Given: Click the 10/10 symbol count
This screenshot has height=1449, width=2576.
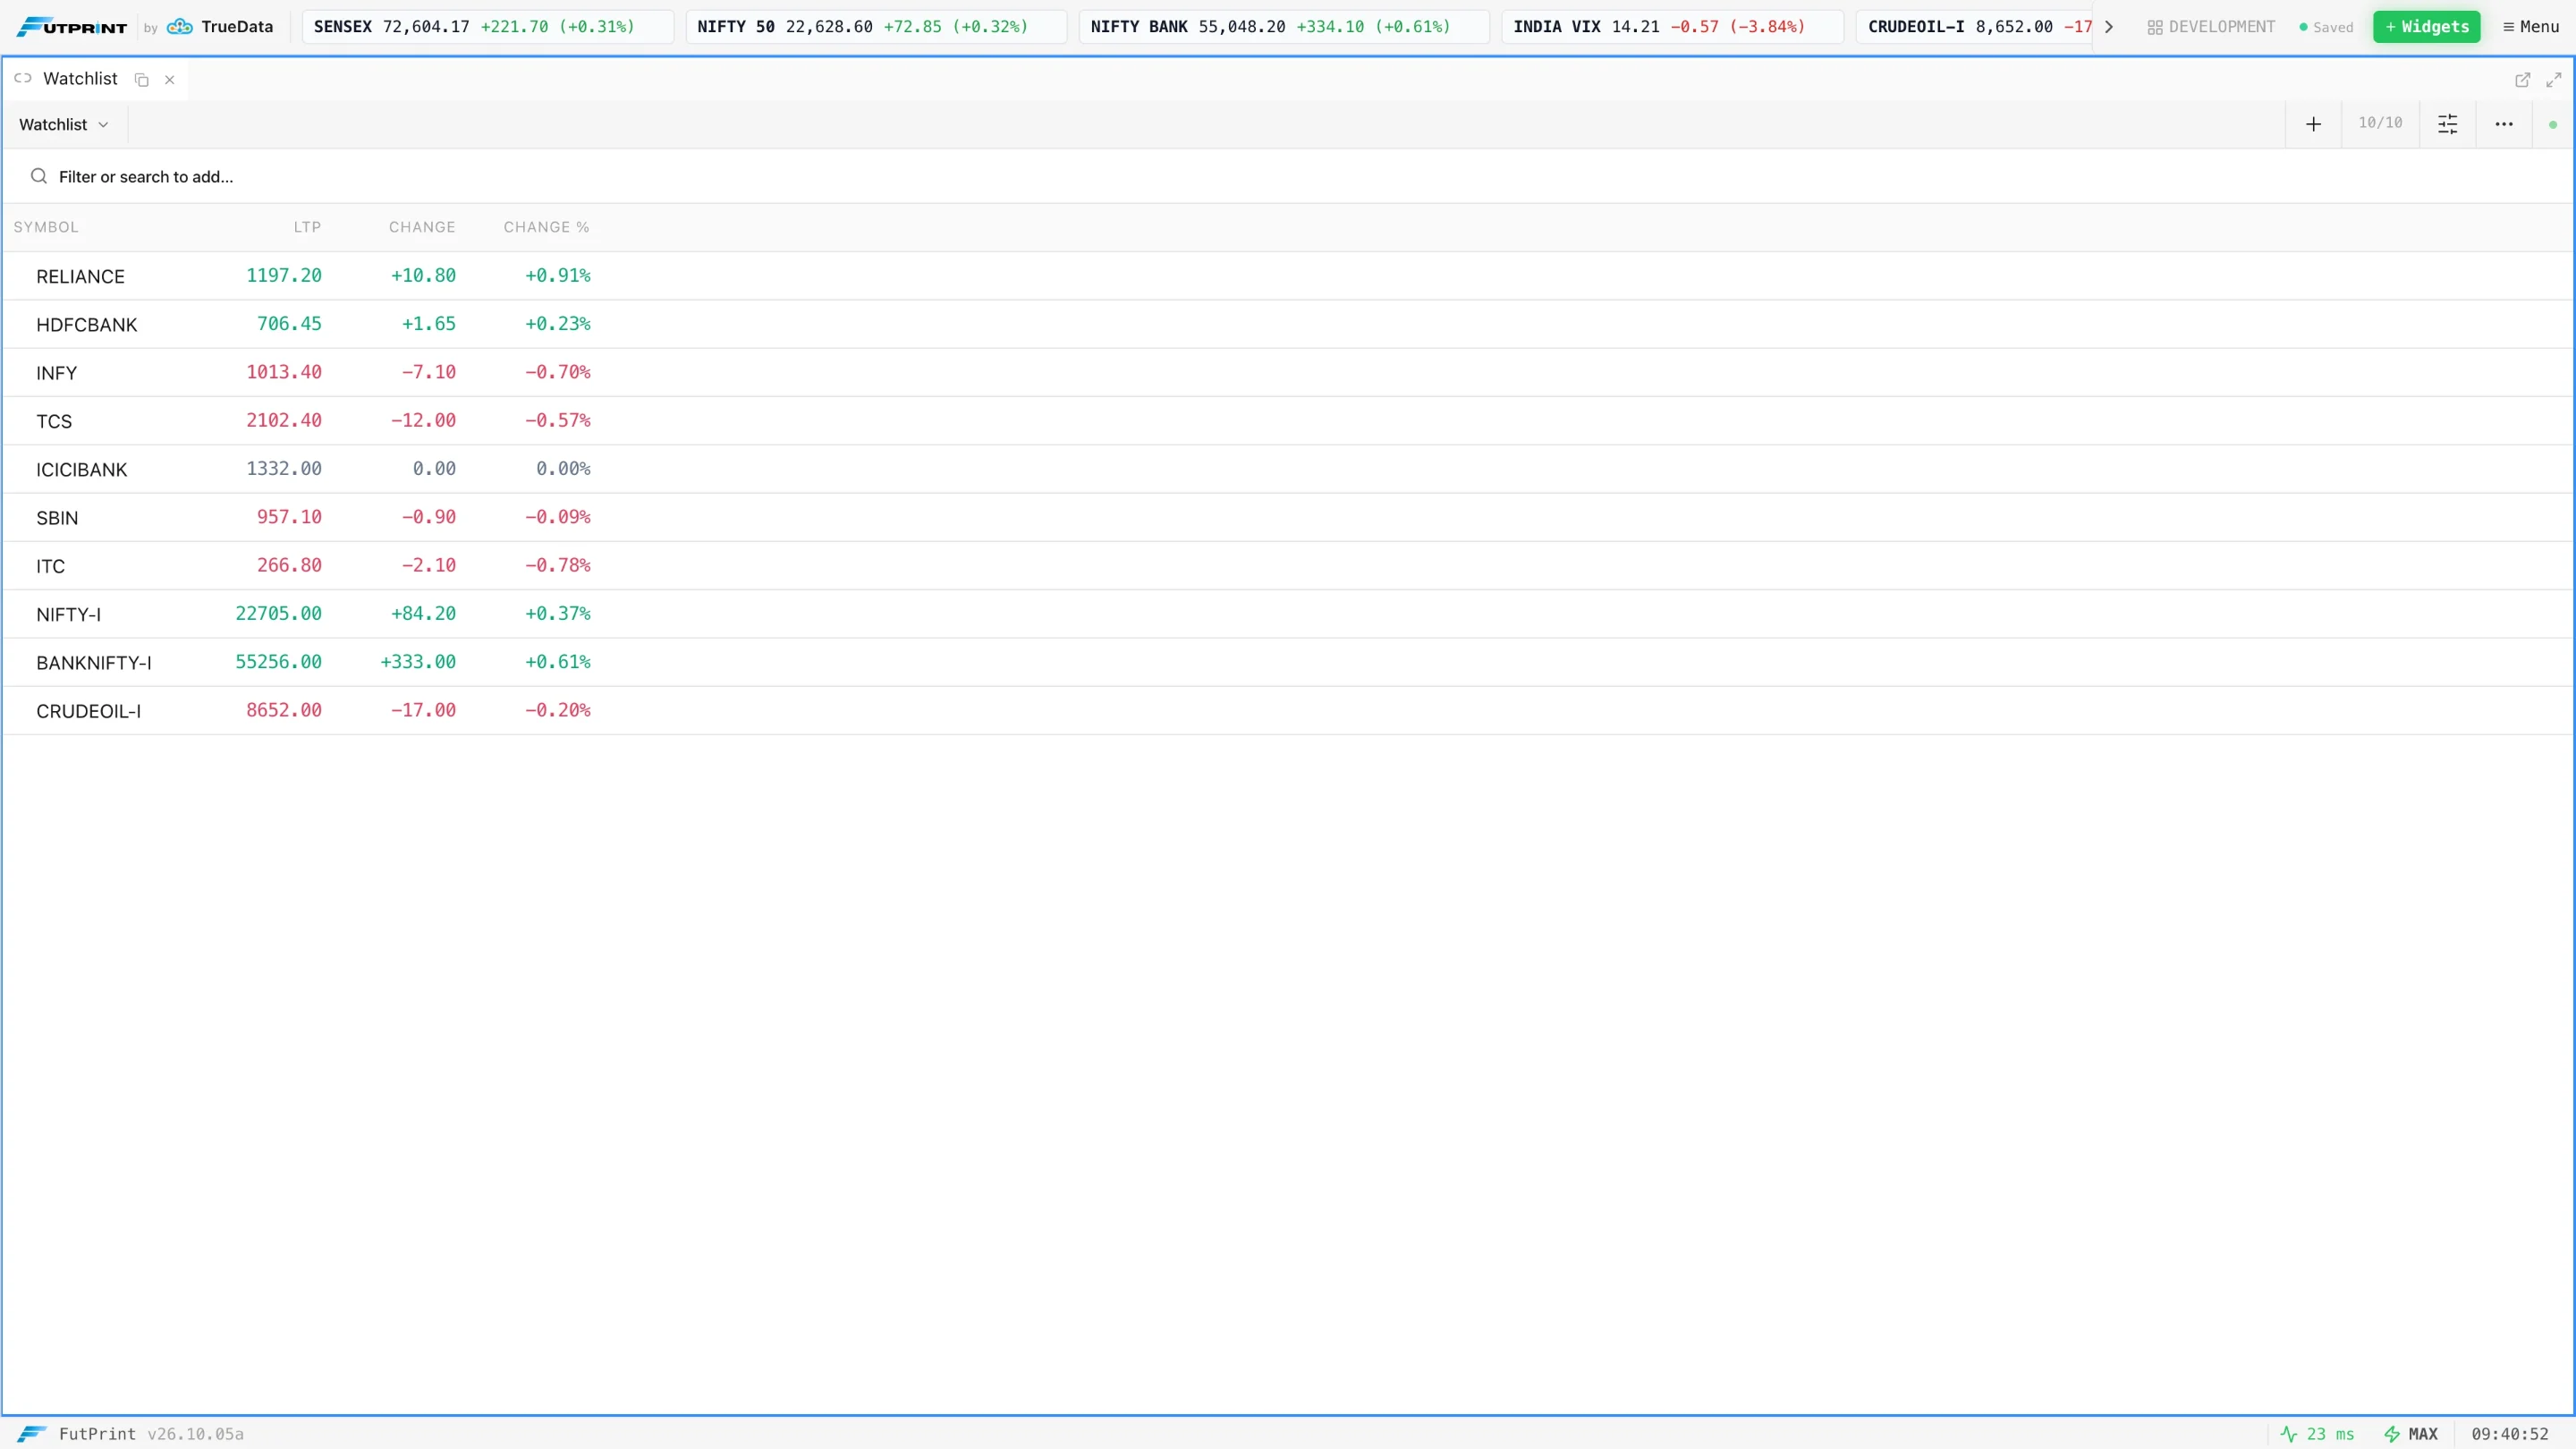Looking at the screenshot, I should coord(2380,123).
